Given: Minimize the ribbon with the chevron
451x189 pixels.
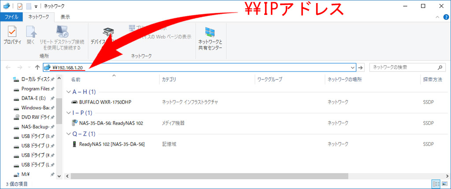Looking at the screenshot, I should coord(438,17).
